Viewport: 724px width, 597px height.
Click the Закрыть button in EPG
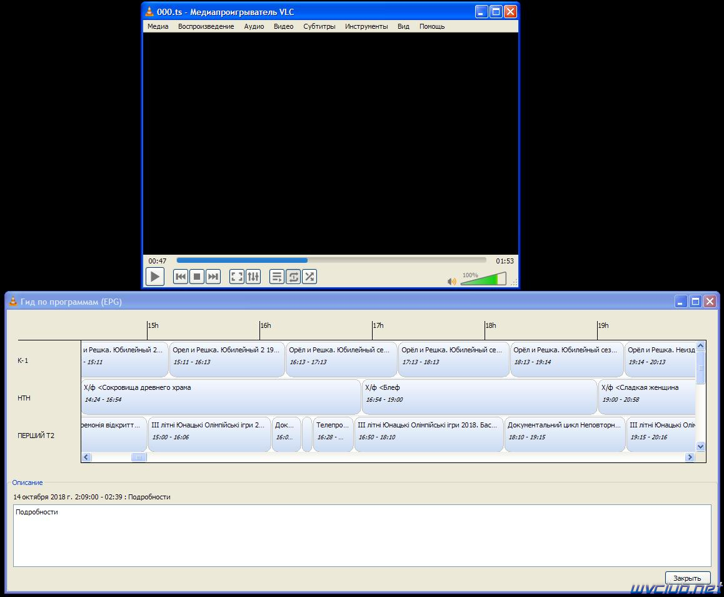[687, 578]
